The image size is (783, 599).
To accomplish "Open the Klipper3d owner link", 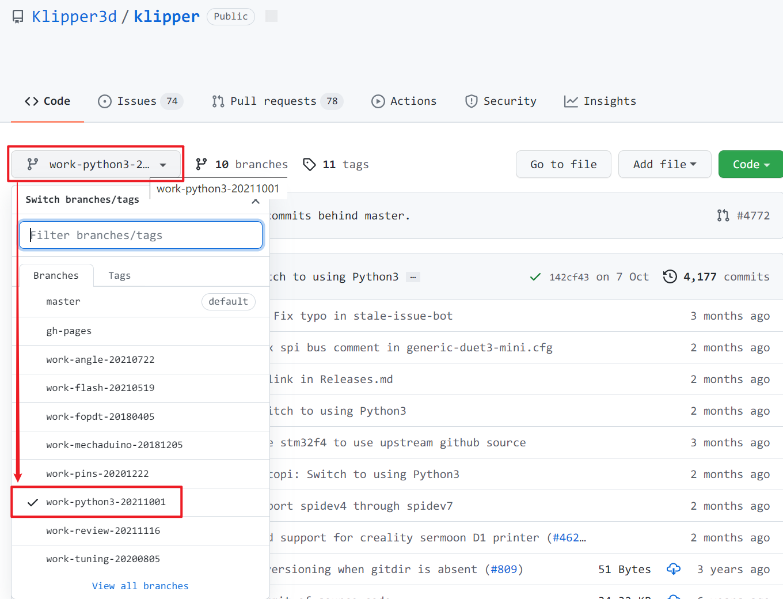I will (x=74, y=17).
